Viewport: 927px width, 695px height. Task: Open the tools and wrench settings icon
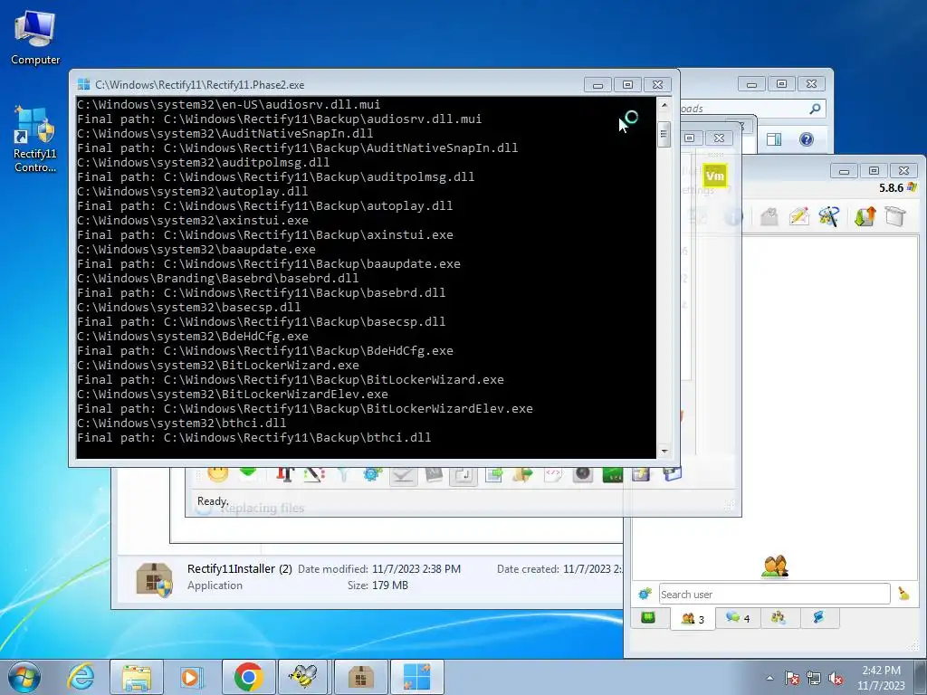click(829, 216)
